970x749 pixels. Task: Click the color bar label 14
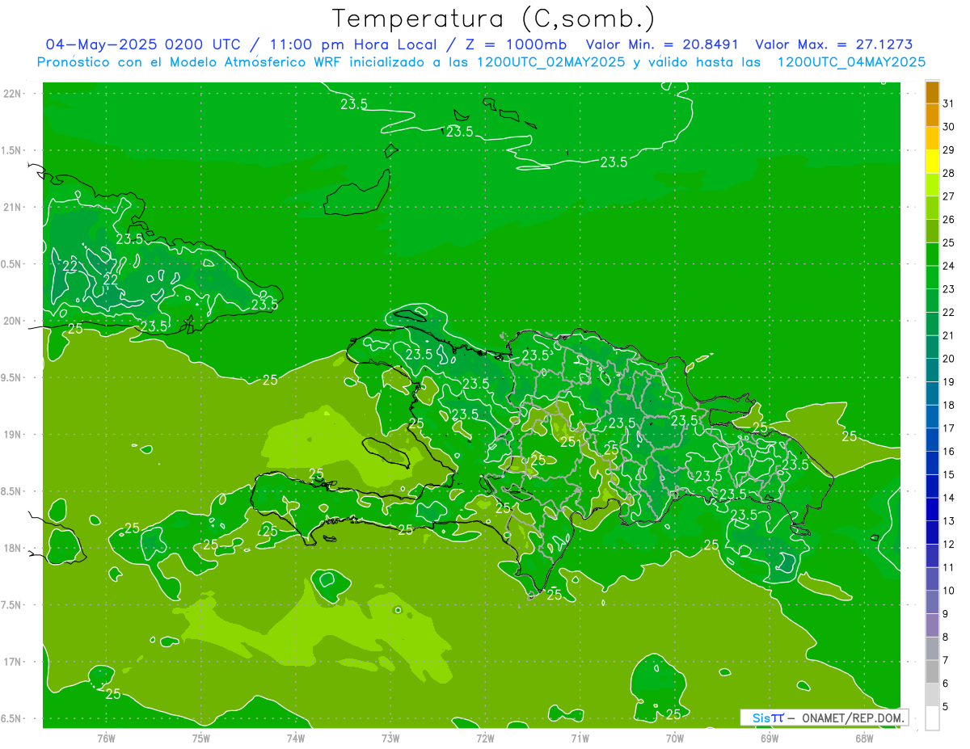pyautogui.click(x=949, y=498)
